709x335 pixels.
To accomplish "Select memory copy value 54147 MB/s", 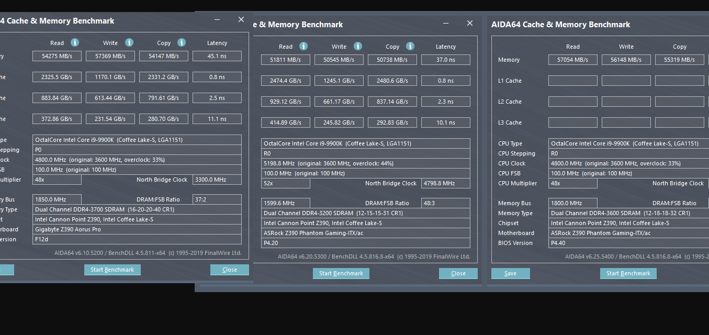I will tap(164, 56).
